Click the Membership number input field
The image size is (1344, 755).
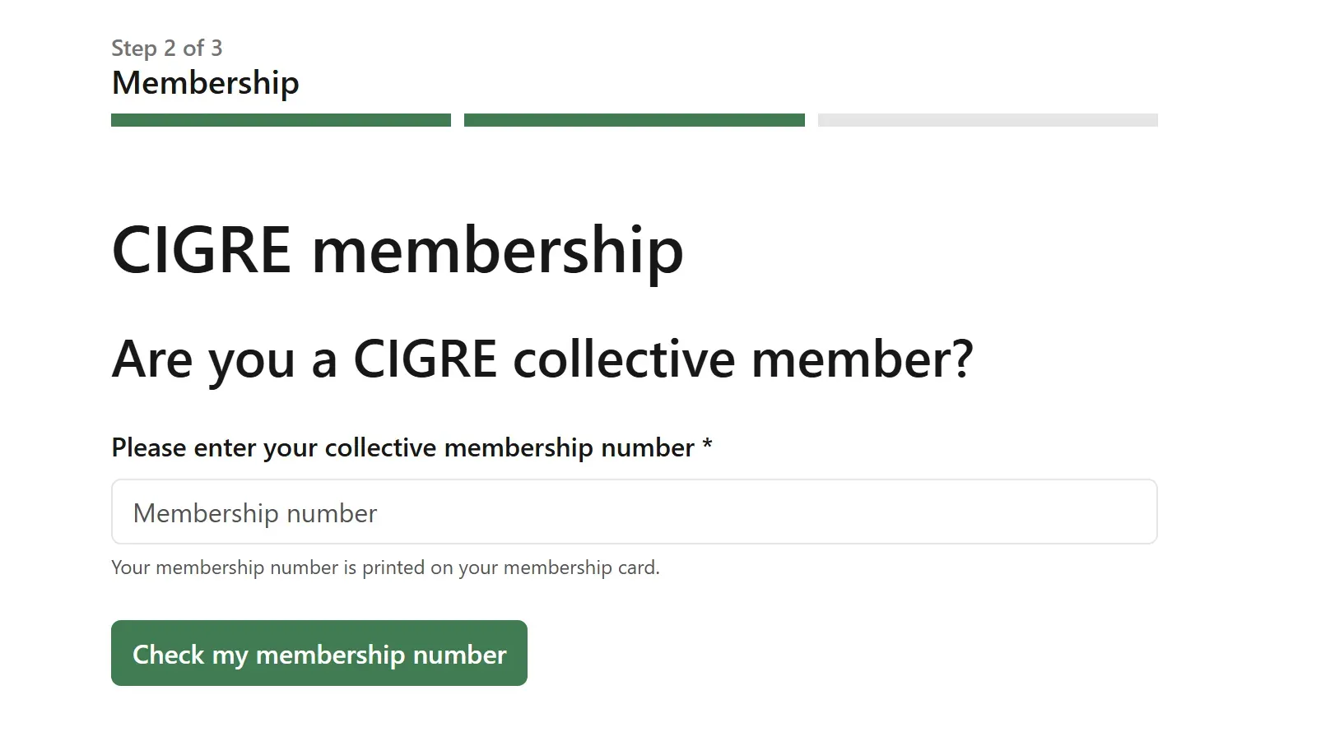(x=634, y=512)
